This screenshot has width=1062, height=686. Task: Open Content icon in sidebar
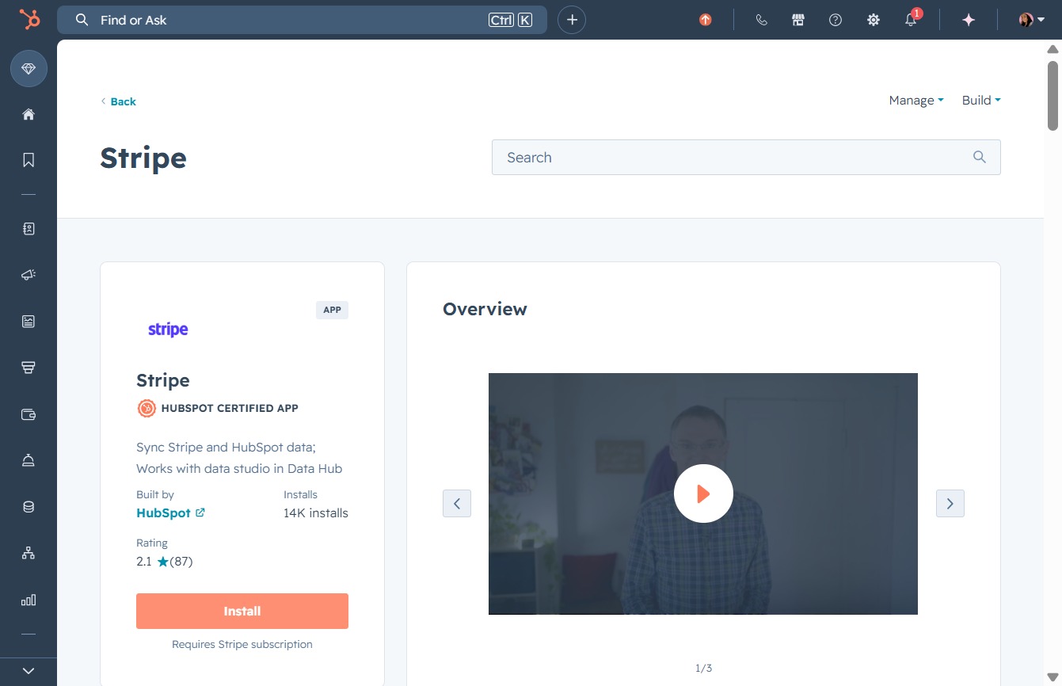[x=29, y=321]
